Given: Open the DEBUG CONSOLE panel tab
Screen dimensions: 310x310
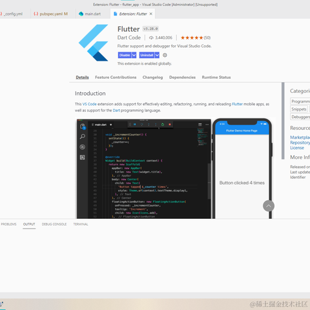Looking at the screenshot, I should [54, 224].
